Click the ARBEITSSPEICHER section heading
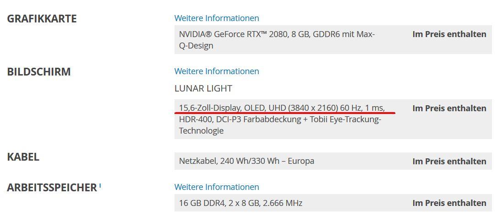The image size is (497, 216). tap(52, 188)
